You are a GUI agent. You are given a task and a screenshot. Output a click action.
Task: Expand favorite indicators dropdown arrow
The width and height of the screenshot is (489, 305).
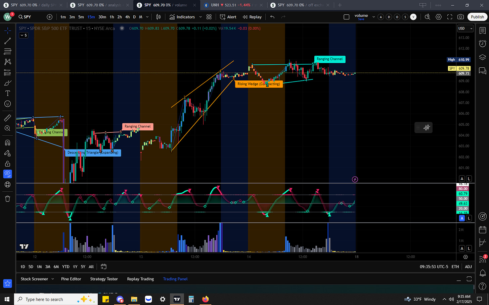(201, 17)
